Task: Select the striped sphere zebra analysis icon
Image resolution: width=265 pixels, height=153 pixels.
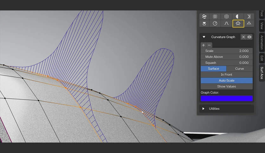Action: (204, 16)
